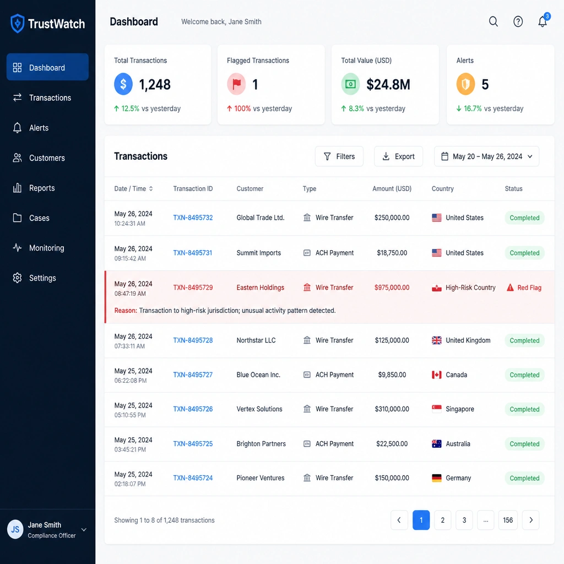
Task: Click the United Kingdom flag icon
Action: pos(436,340)
